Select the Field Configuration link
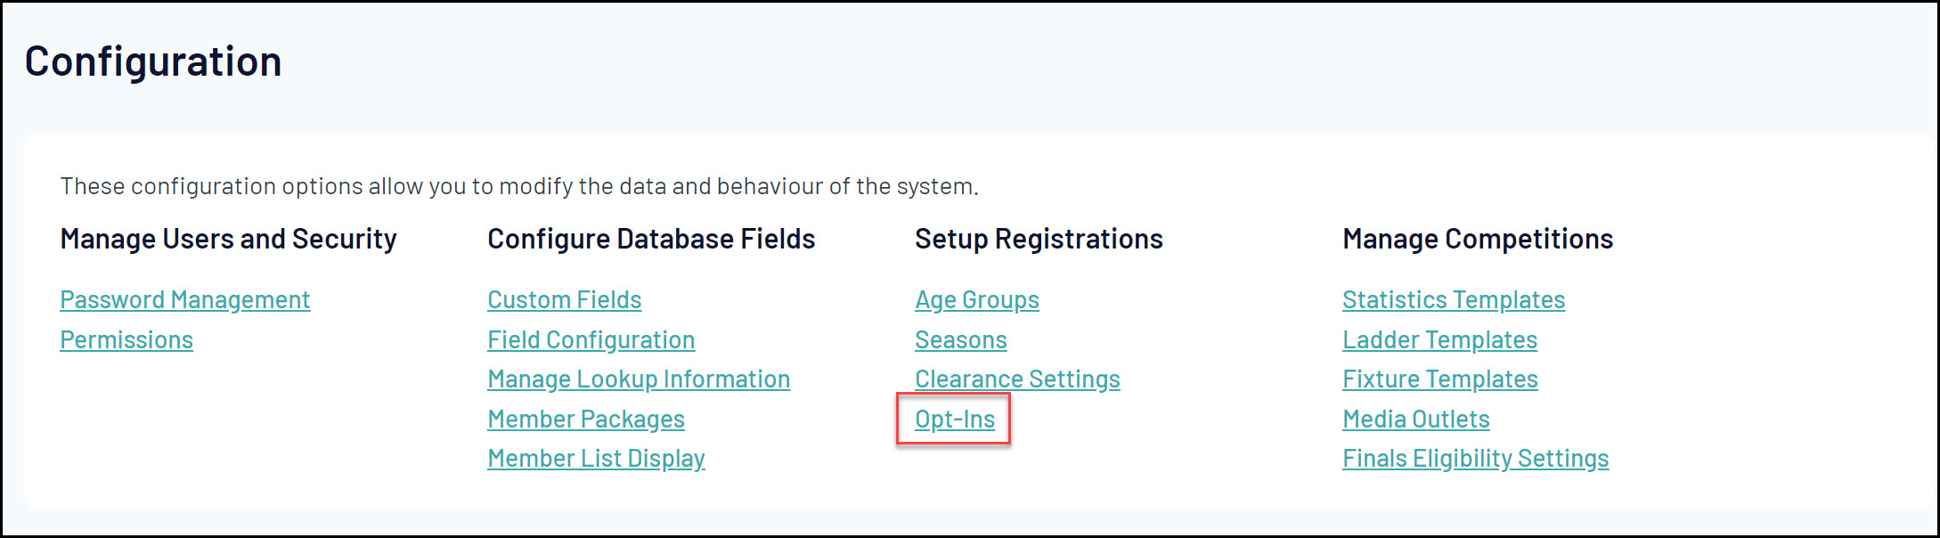The image size is (1940, 538). tap(591, 340)
